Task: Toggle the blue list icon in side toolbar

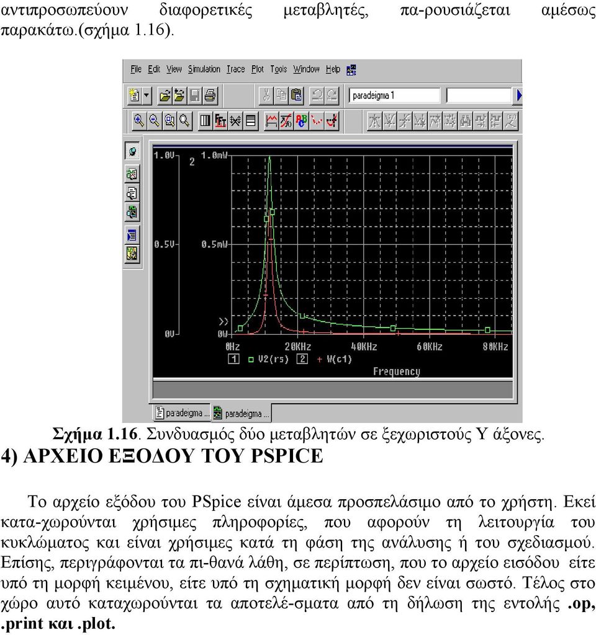Action: pyautogui.click(x=132, y=235)
